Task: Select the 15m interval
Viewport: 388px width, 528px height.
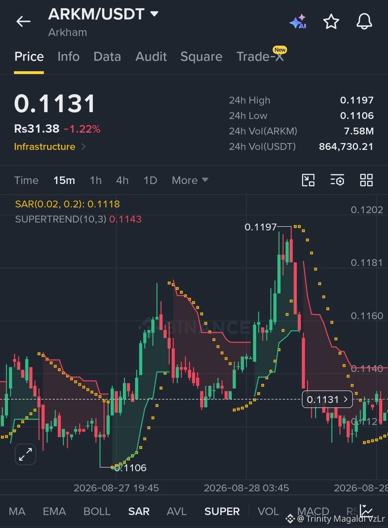Action: coord(64,180)
